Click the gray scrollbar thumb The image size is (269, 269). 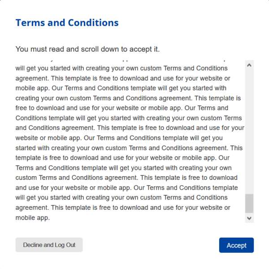(x=249, y=204)
